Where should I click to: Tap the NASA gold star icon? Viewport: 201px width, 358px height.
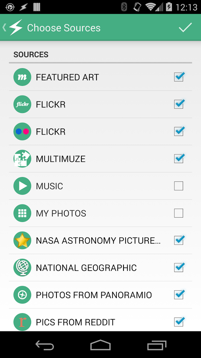22,240
